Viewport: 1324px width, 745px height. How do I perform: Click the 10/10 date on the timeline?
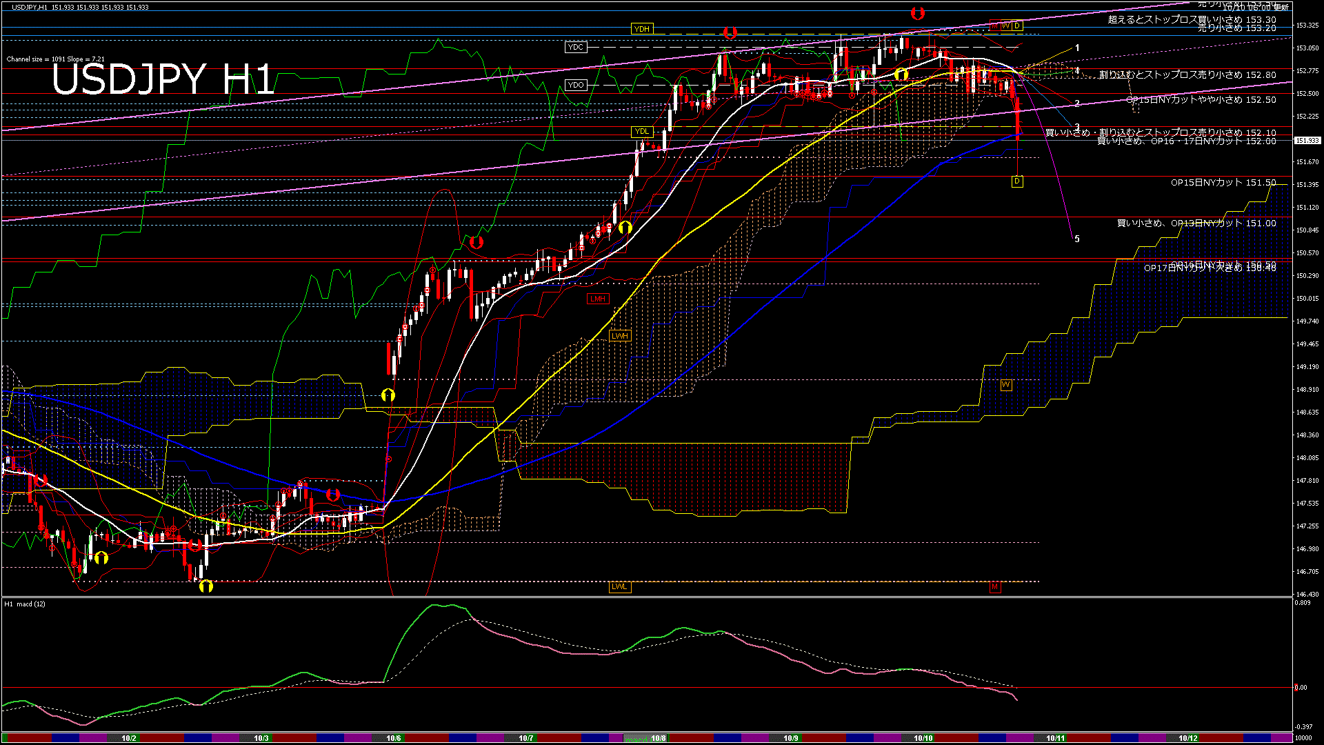point(923,738)
